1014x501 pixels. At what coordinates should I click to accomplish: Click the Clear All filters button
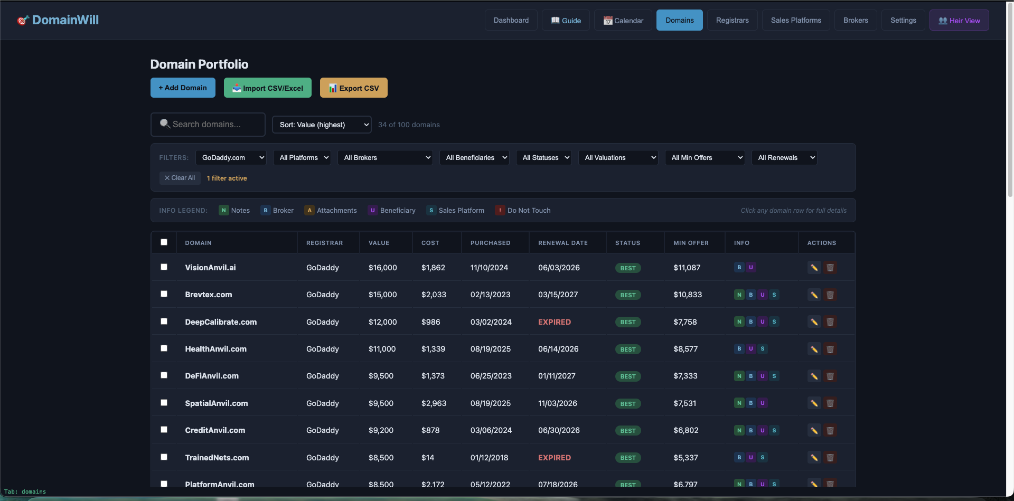tap(180, 178)
